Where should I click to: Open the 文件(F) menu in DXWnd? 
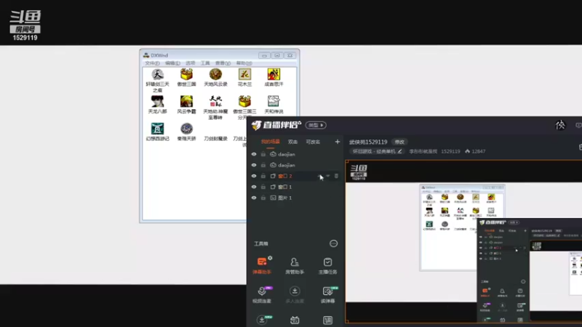point(152,63)
